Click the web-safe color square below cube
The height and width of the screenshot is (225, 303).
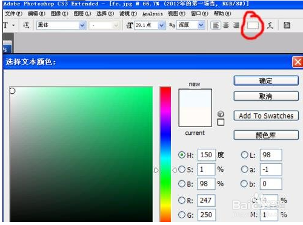click(x=221, y=122)
